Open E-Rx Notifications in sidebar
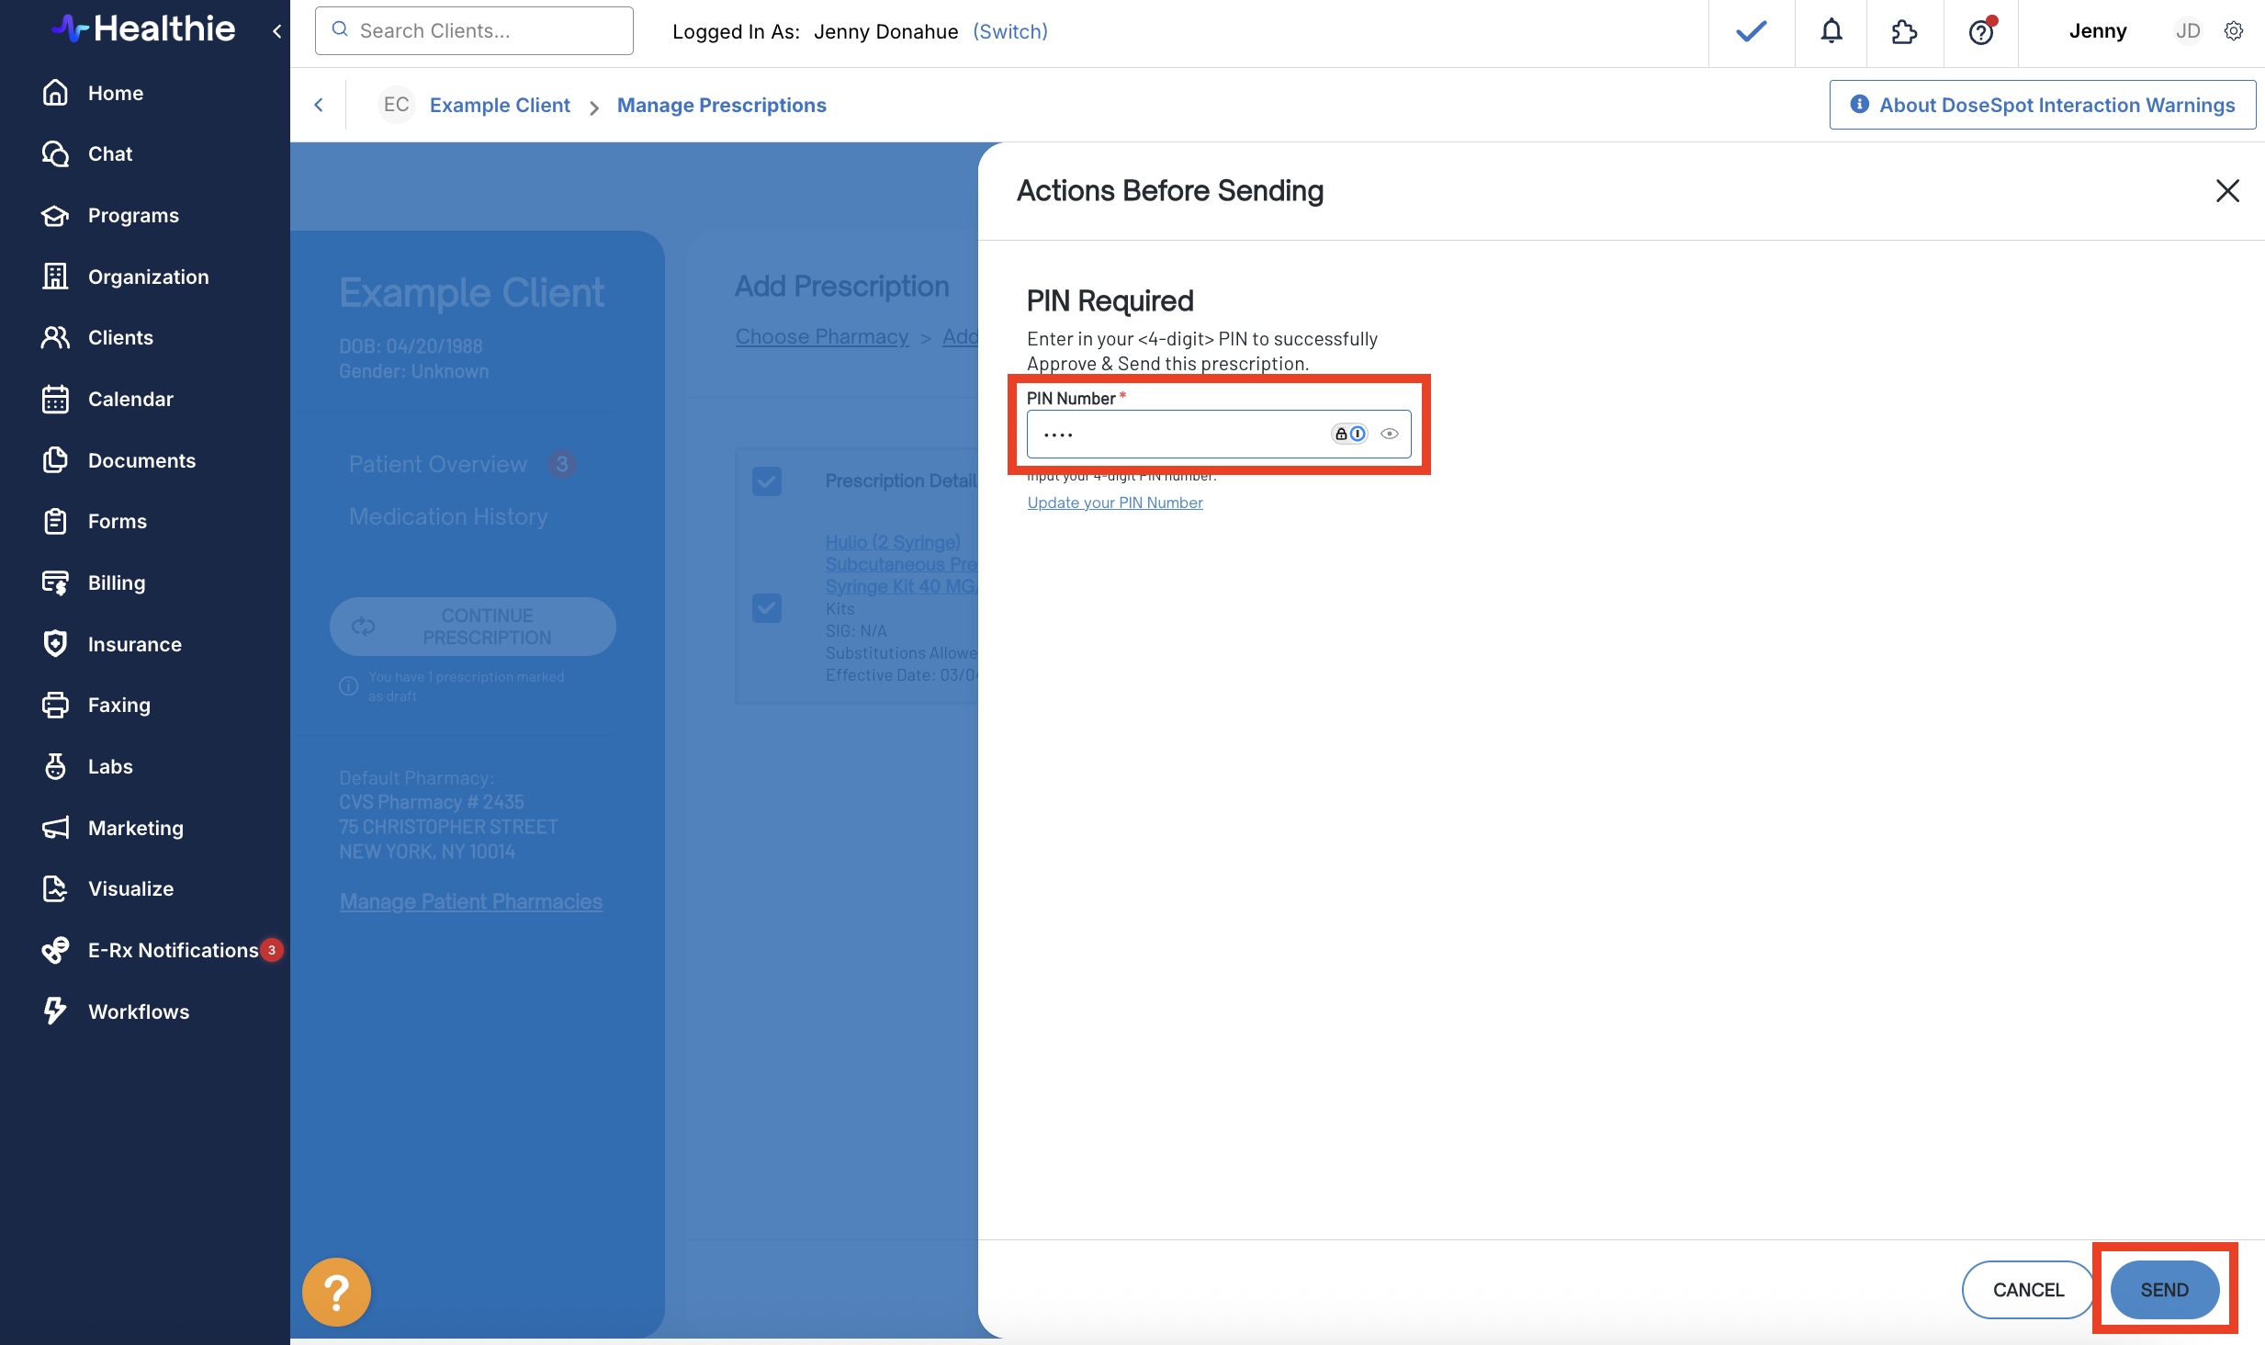The width and height of the screenshot is (2265, 1345). pos(173,950)
